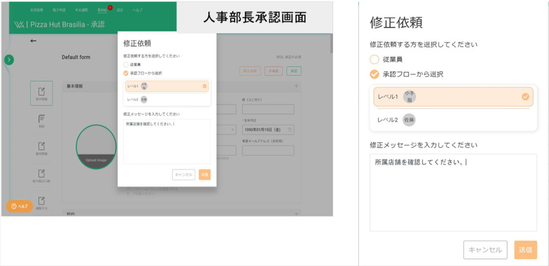Image resolution: width=549 pixels, height=266 pixels.
Task: Click キャンセル in the enlarged dialog
Action: (485, 250)
